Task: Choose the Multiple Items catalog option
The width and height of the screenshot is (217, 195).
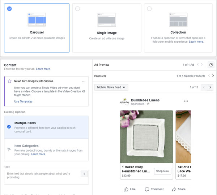Action: 46,127
